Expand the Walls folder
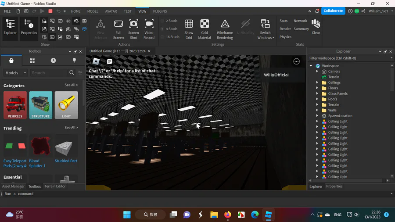The width and height of the screenshot is (395, 222). (x=317, y=110)
